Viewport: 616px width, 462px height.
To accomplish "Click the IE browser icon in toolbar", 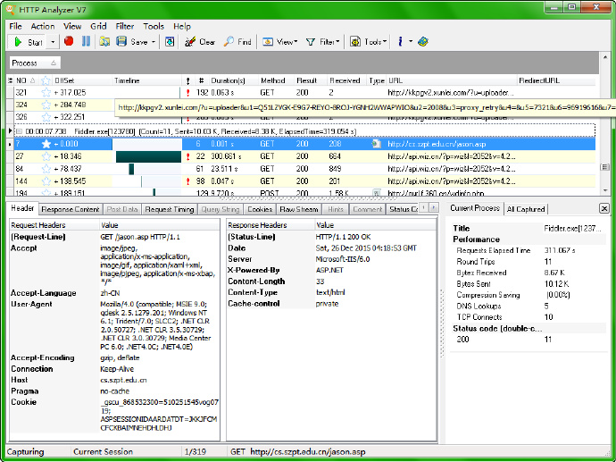I will (x=170, y=41).
